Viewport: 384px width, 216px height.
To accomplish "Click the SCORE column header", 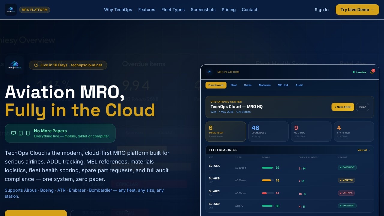I will pyautogui.click(x=266, y=157).
